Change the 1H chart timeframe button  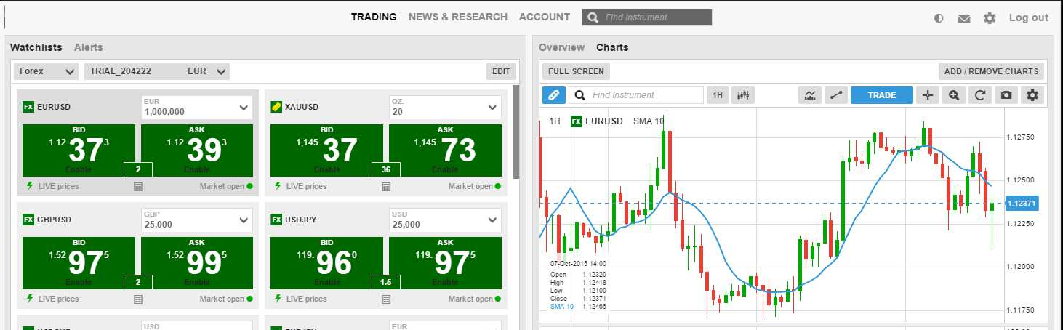(x=718, y=95)
